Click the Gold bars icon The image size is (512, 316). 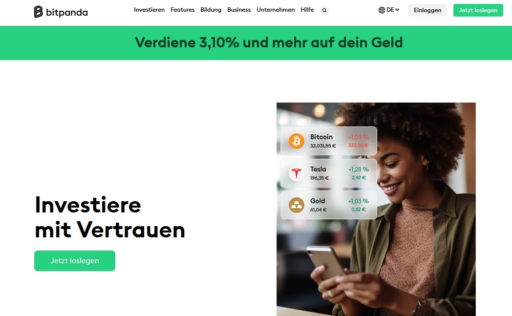coord(297,205)
